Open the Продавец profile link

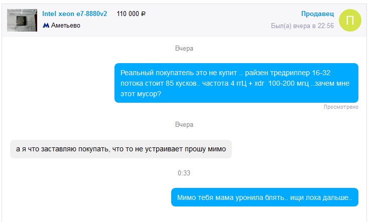coord(317,14)
